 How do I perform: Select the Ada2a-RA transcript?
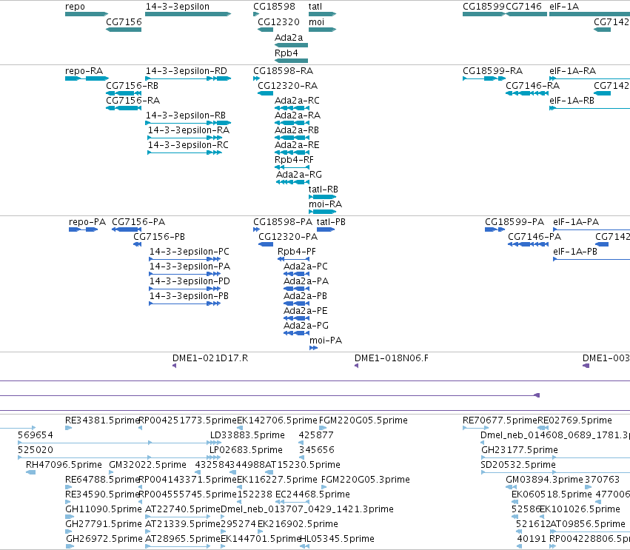click(292, 123)
